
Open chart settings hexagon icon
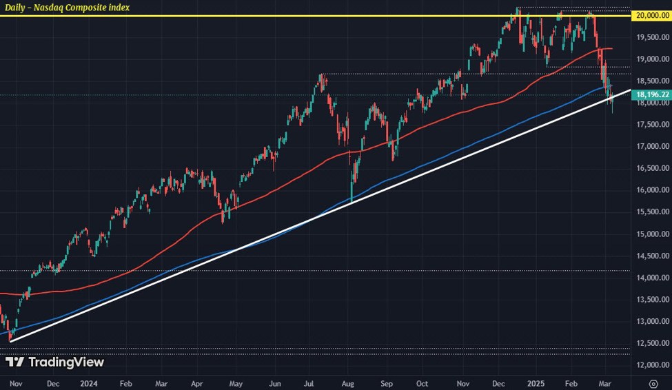tap(653, 382)
